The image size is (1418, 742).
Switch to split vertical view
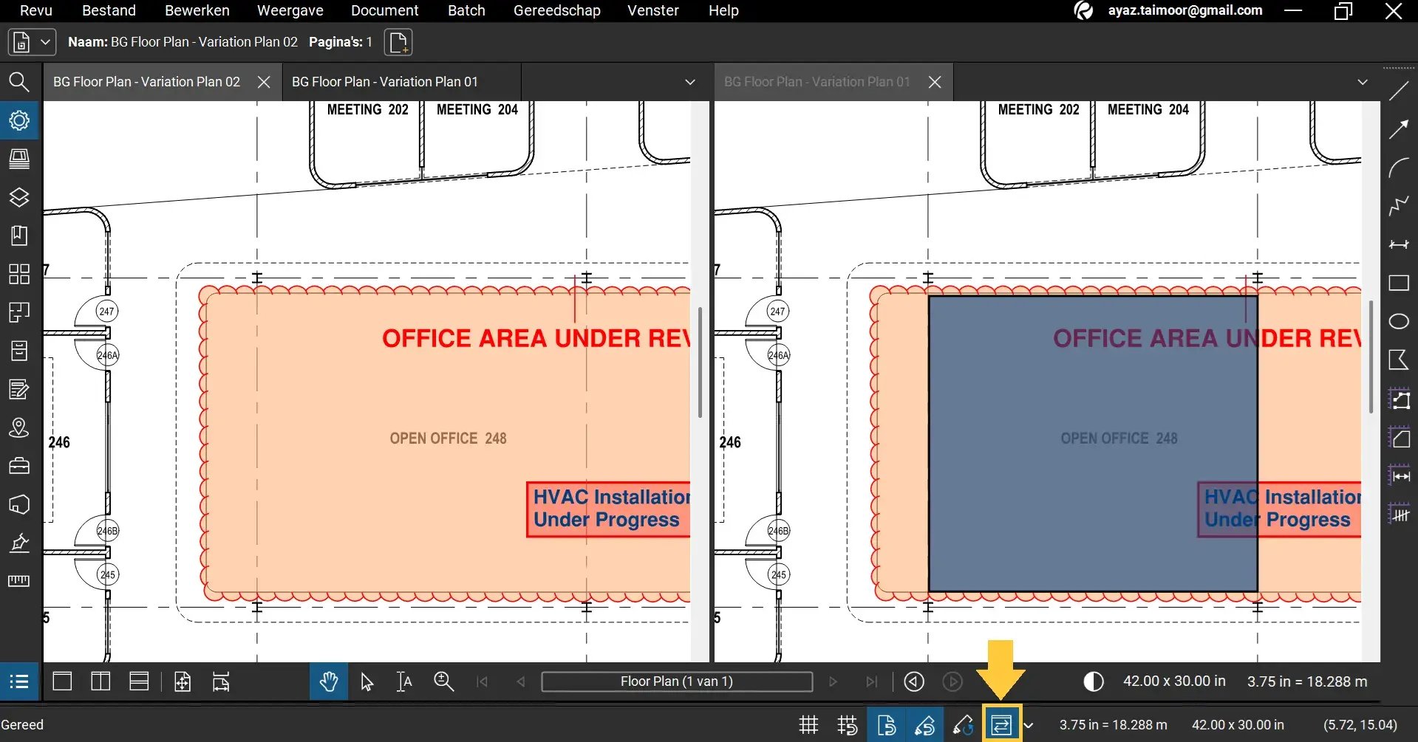click(x=100, y=681)
